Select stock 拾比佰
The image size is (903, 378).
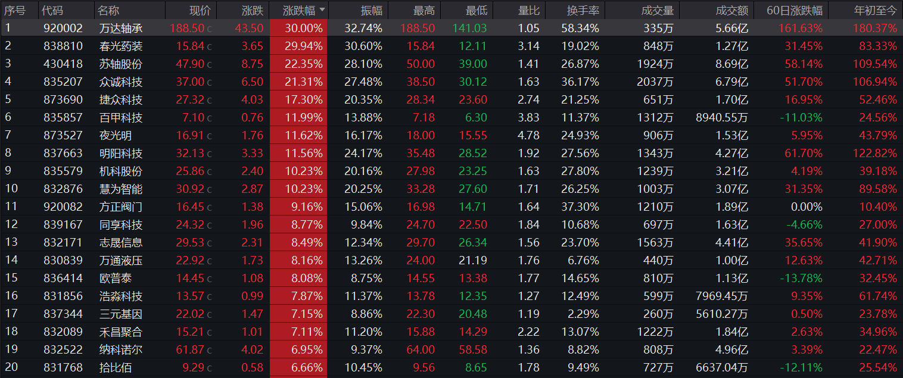pyautogui.click(x=116, y=367)
